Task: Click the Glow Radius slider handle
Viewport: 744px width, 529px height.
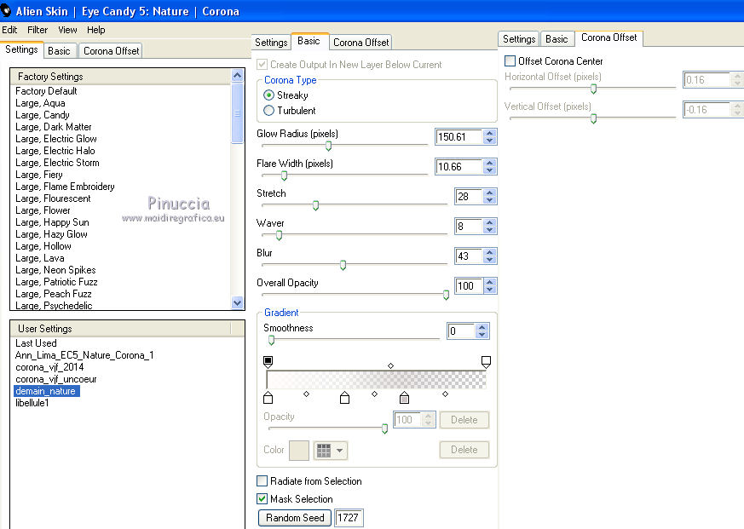Action: (328, 146)
